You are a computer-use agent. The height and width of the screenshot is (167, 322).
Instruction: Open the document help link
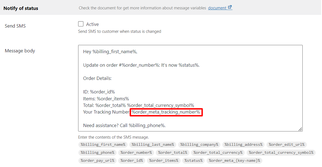(217, 8)
